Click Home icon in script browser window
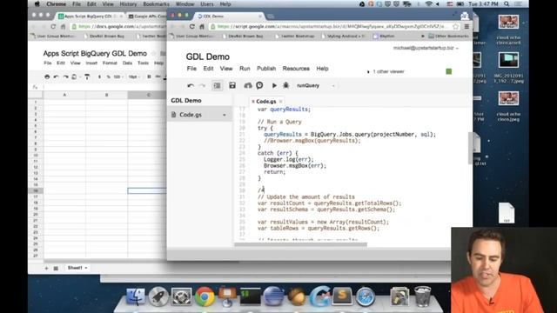This screenshot has height=313, width=557. (202, 27)
